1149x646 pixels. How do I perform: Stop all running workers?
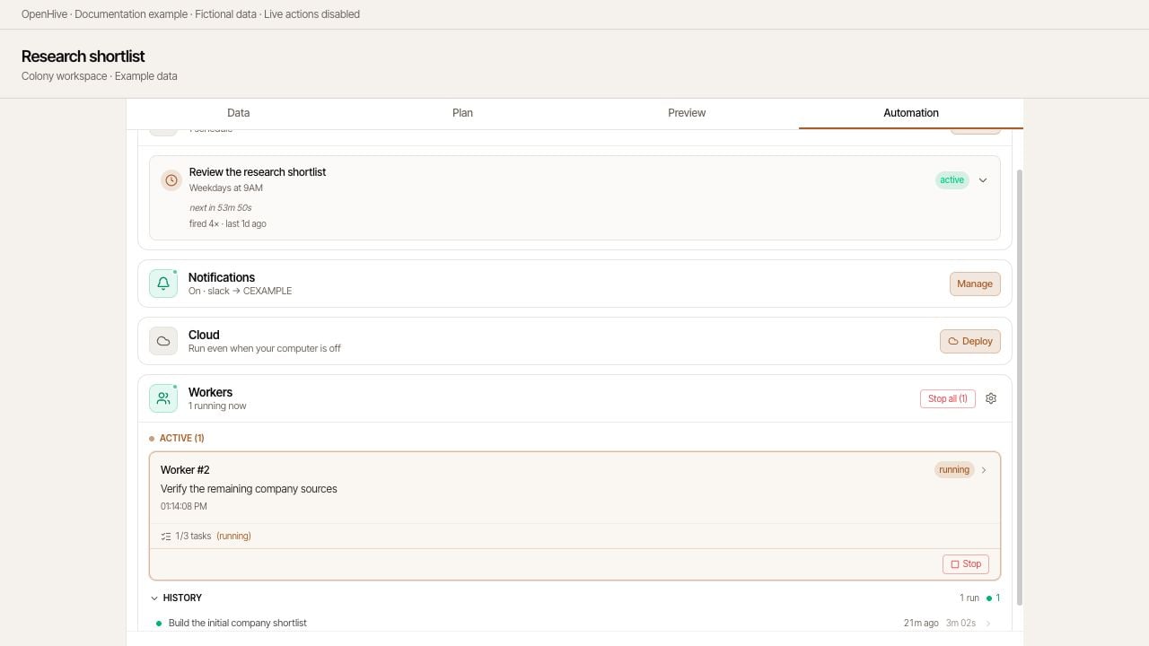(948, 398)
